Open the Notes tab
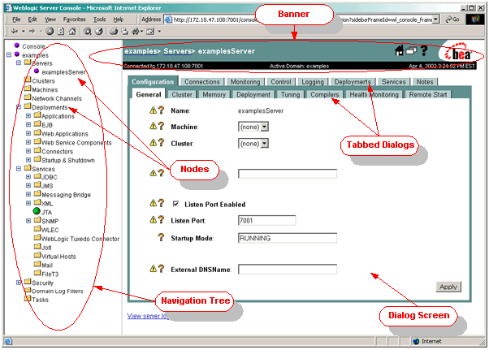 425,82
